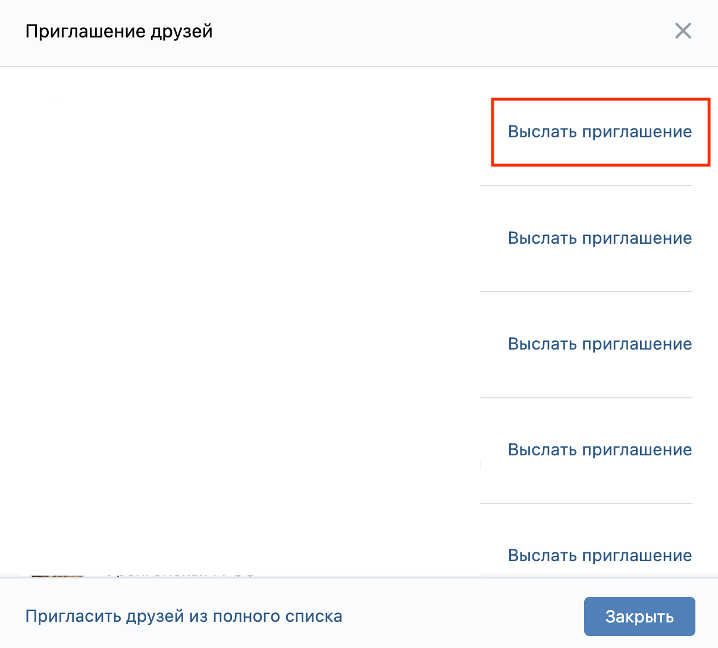The width and height of the screenshot is (718, 648).
Task: Choose the blue Закрыть button in the footer
Action: [639, 616]
